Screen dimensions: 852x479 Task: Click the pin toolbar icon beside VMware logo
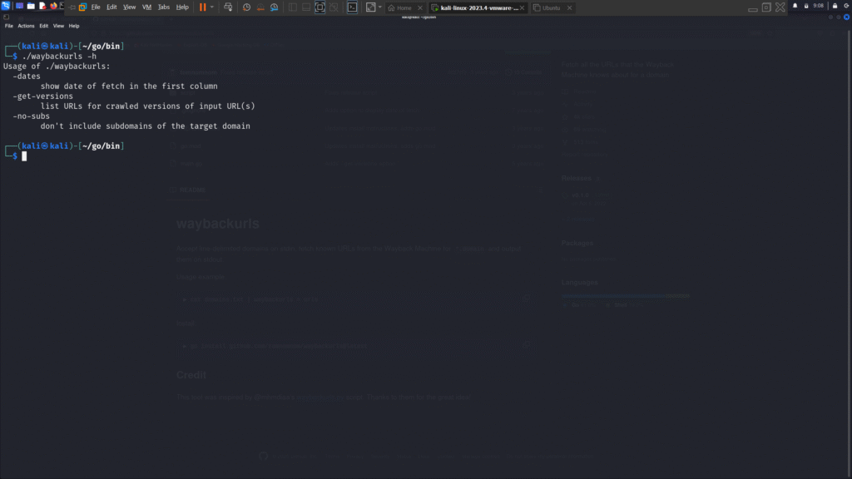(72, 7)
